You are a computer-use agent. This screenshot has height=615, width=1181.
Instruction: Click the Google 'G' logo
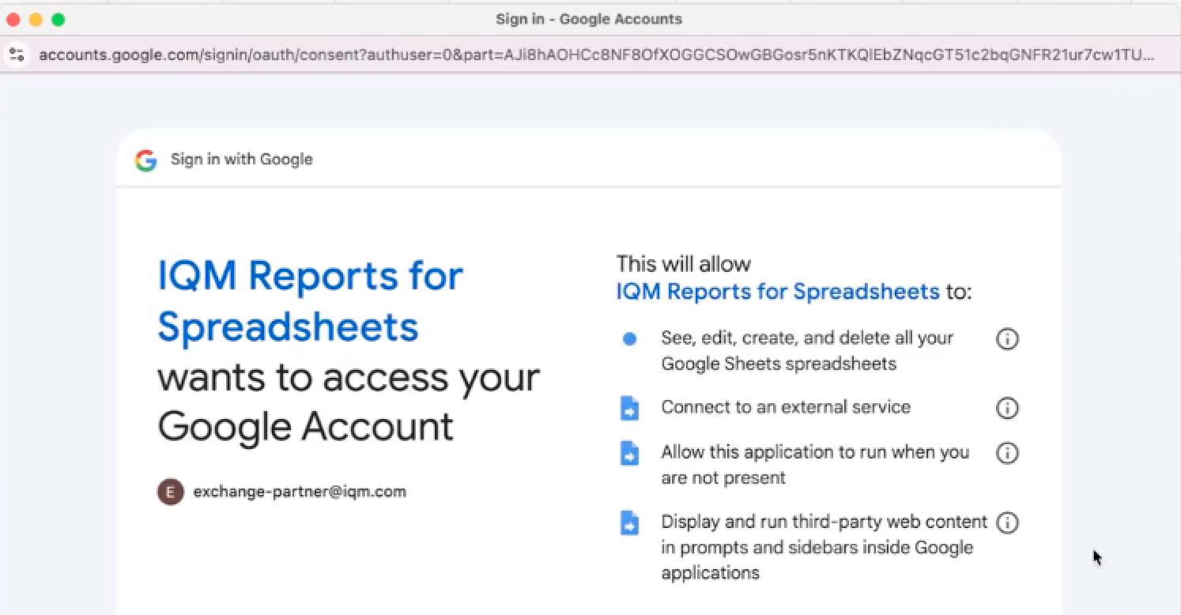[145, 160]
